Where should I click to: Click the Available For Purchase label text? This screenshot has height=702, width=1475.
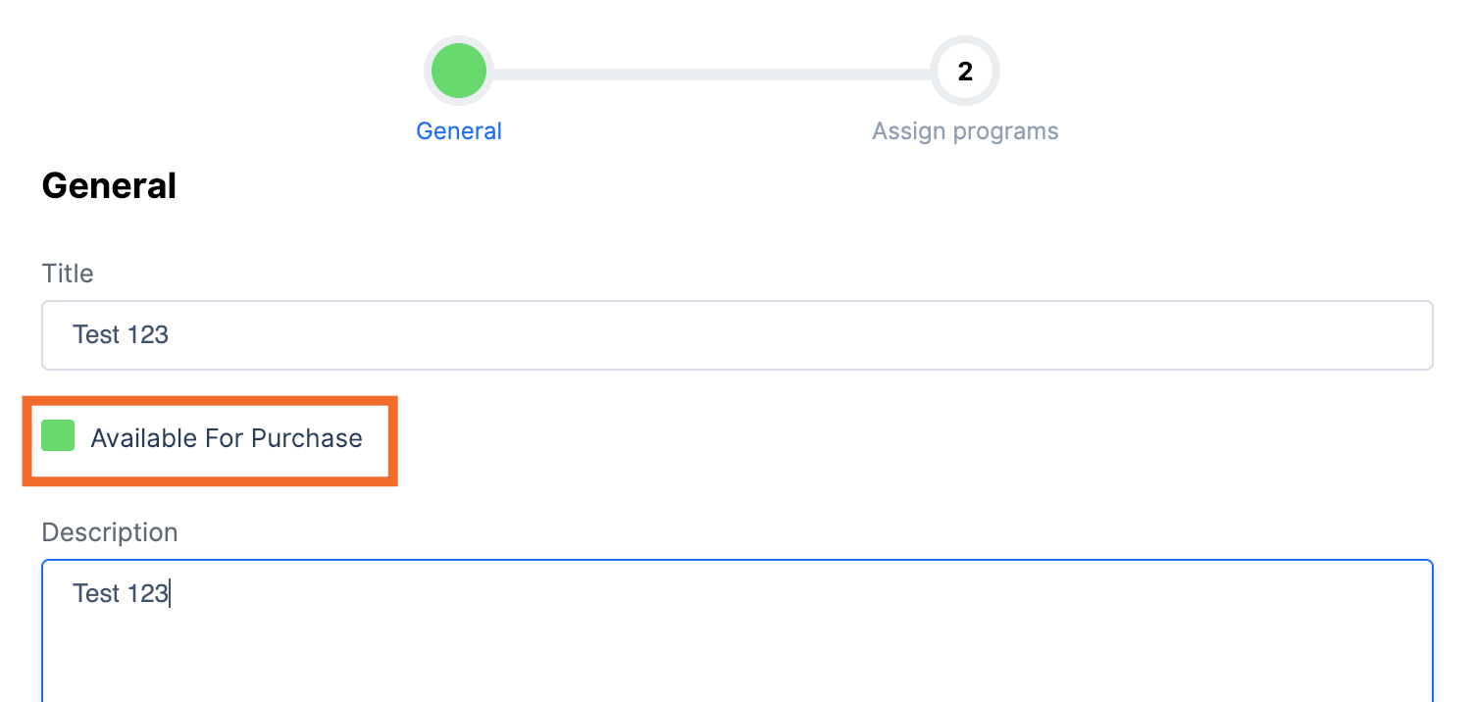click(226, 438)
